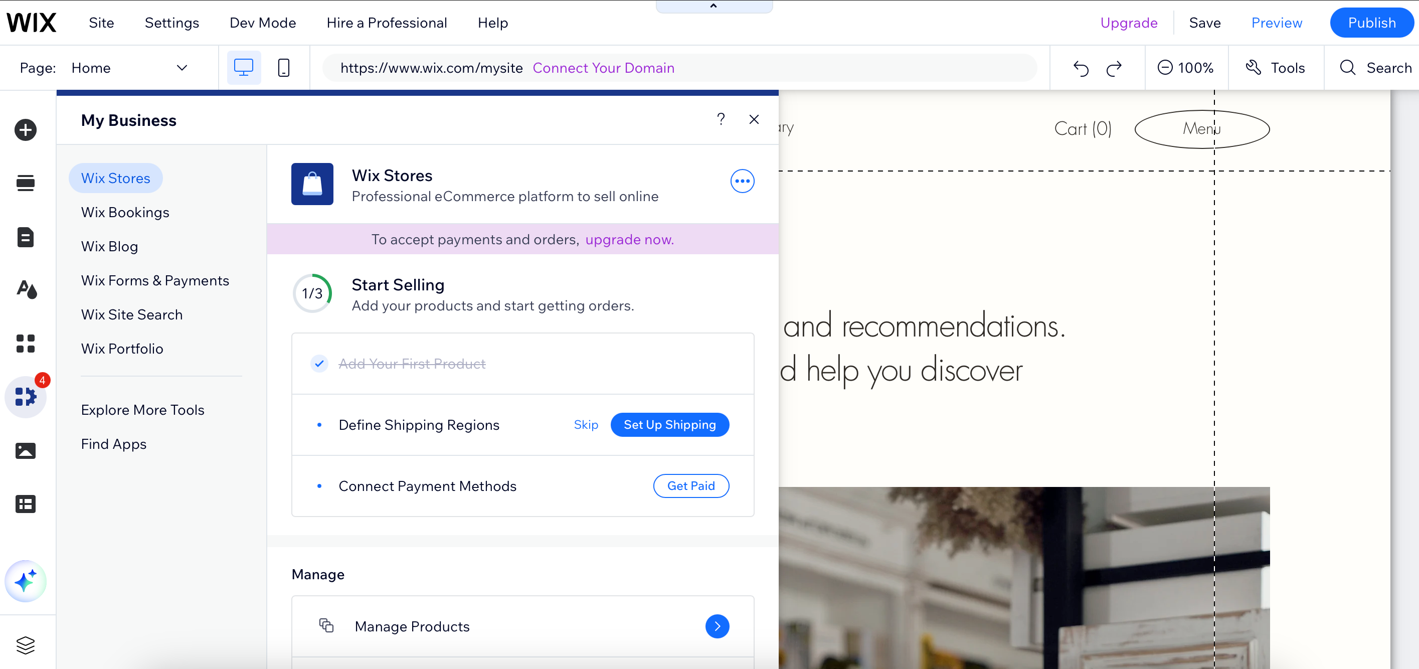Open the 100% zoom control

1185,68
